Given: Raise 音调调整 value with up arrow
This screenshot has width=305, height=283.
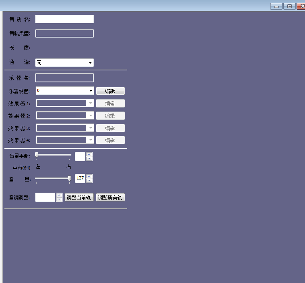Looking at the screenshot, I should [59, 195].
